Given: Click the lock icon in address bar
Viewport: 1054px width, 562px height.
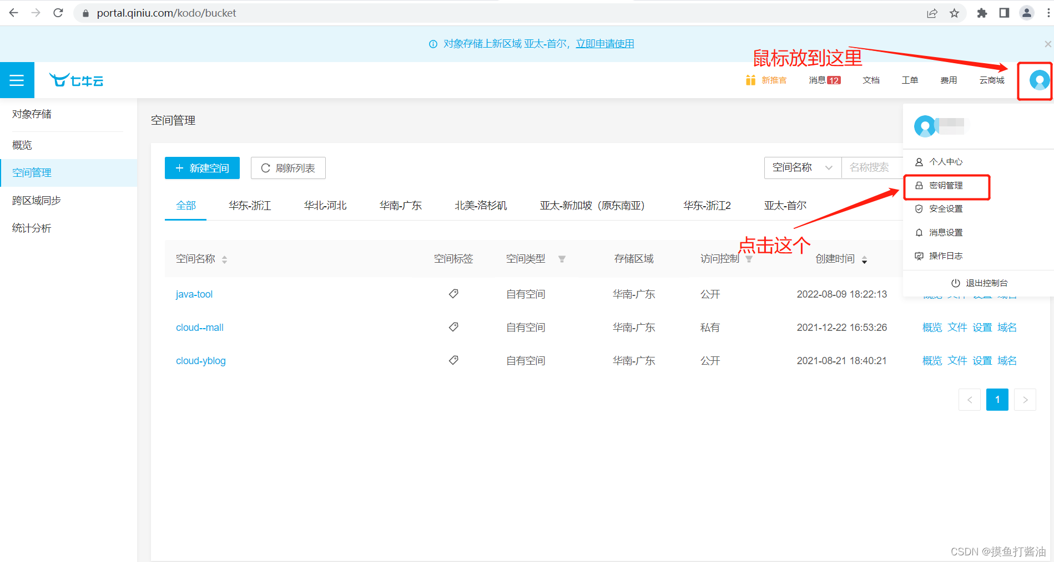Looking at the screenshot, I should pos(85,13).
